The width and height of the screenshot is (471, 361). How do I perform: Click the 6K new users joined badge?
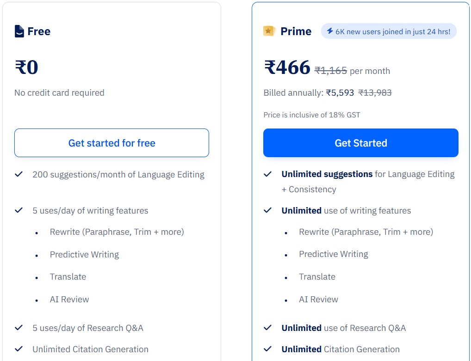pyautogui.click(x=389, y=31)
